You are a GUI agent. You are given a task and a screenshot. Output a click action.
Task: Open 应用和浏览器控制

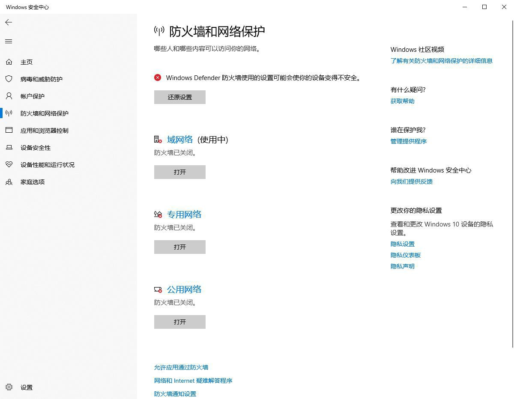[x=45, y=131]
